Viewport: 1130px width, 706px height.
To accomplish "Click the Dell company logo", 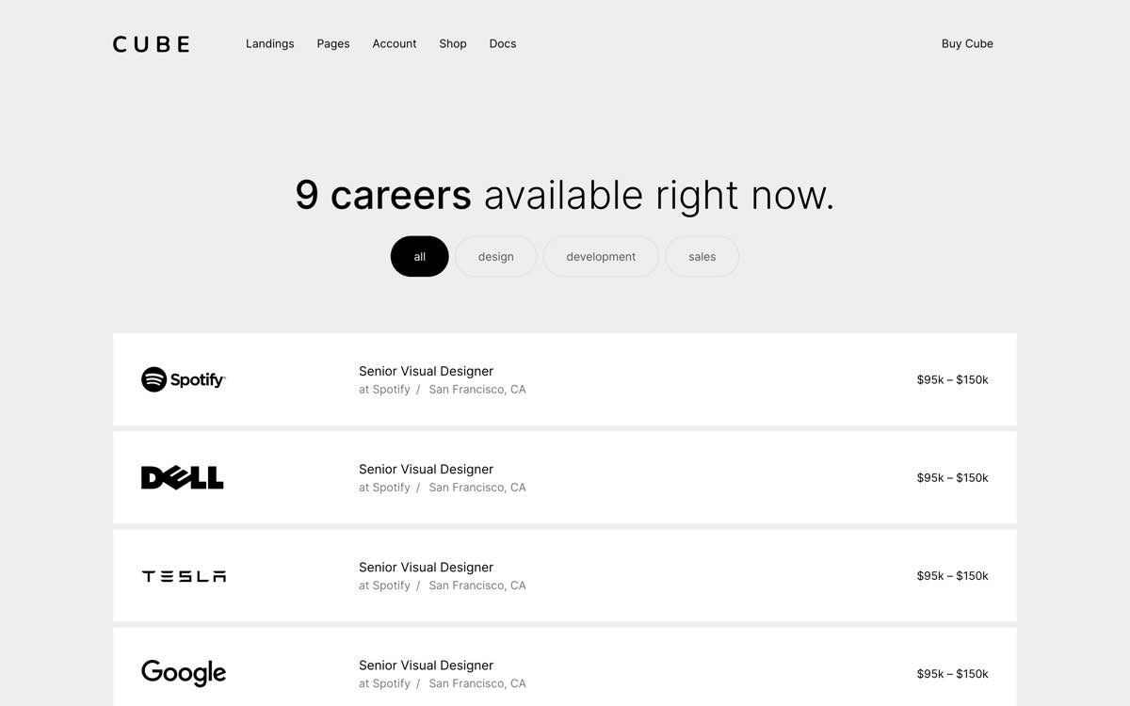I will click(x=182, y=477).
